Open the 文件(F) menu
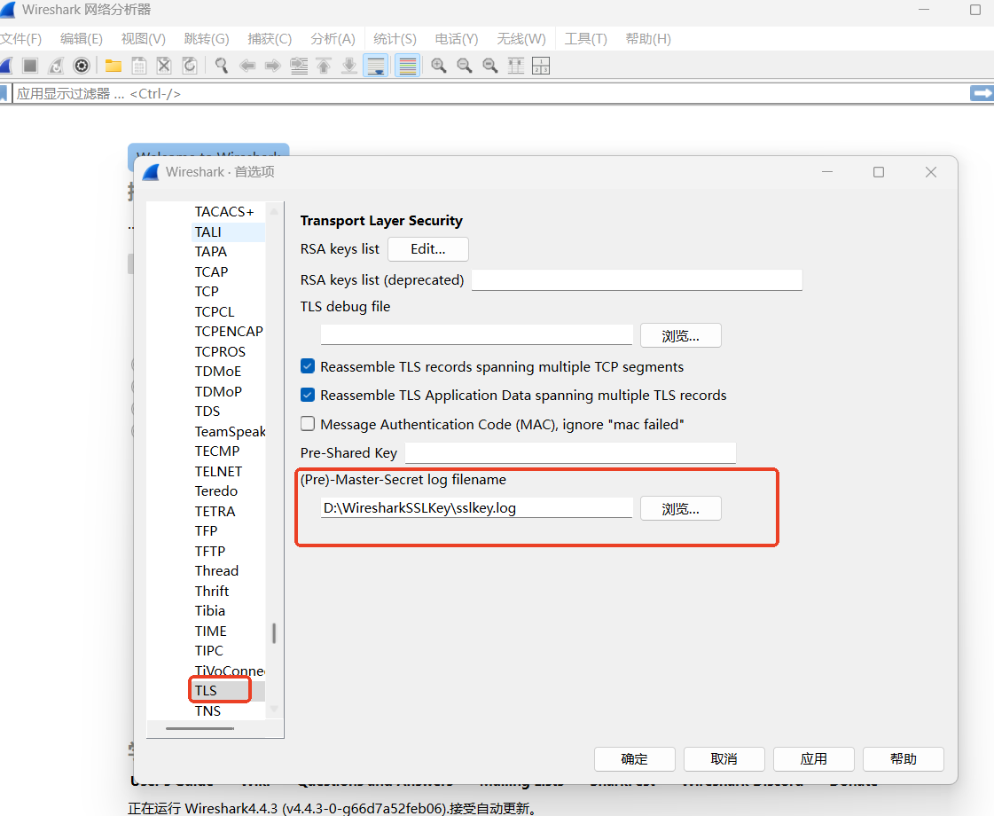This screenshot has width=994, height=816. point(21,39)
